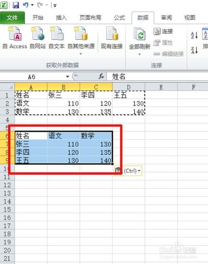Open the Name Box dropdown arrow
This screenshot has width=208, height=264.
click(67, 77)
